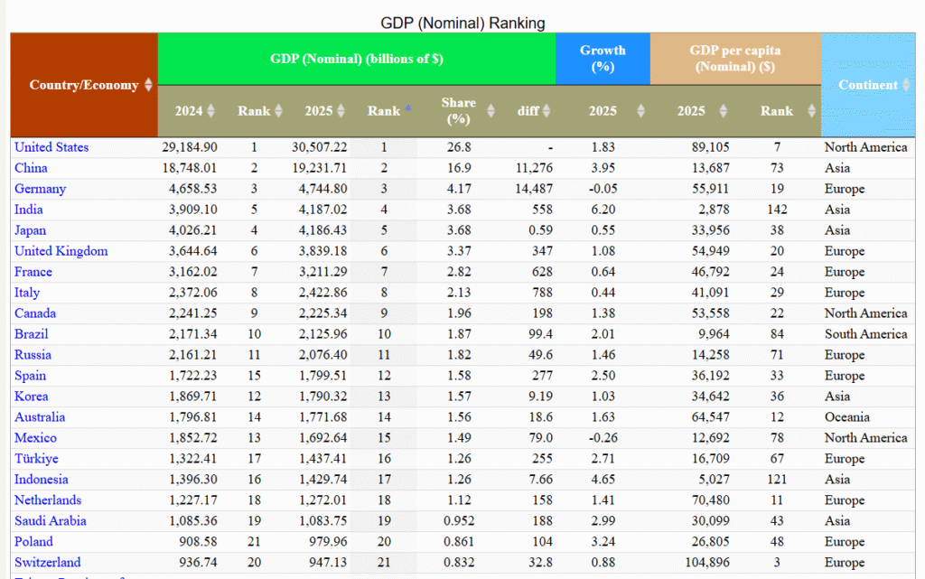Sort by 2025 GDP column arrows
Image resolution: width=925 pixels, height=579 pixels.
341,111
